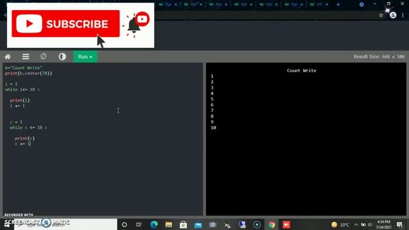Click the red YouTube Subscribe banner button
The height and width of the screenshot is (230, 409).
click(66, 24)
